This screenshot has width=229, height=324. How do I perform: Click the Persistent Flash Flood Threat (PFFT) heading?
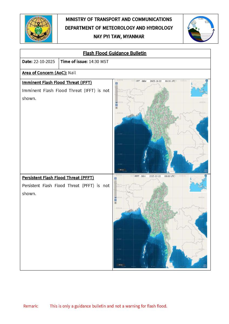pos(58,178)
